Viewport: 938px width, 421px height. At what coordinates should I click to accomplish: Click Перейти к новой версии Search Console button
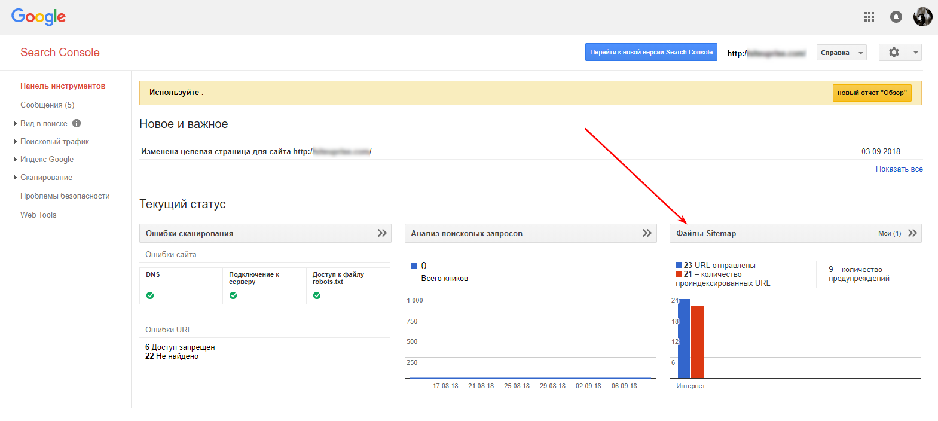pos(651,52)
